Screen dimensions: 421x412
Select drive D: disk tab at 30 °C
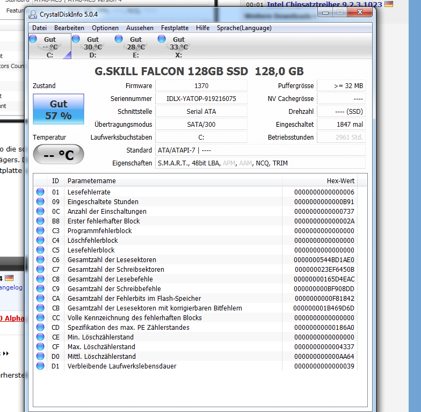tap(93, 46)
